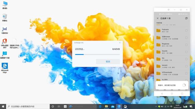Open File Explorer from taskbar
195x109 pixels.
(106, 106)
